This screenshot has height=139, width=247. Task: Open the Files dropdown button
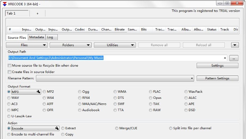[27, 45]
